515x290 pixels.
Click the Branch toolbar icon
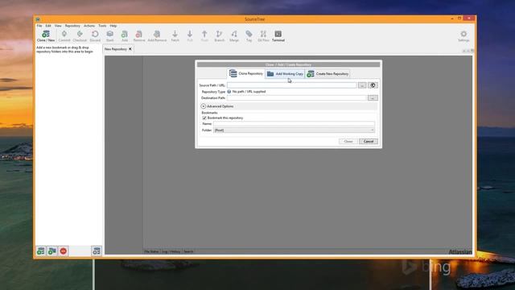tap(219, 35)
